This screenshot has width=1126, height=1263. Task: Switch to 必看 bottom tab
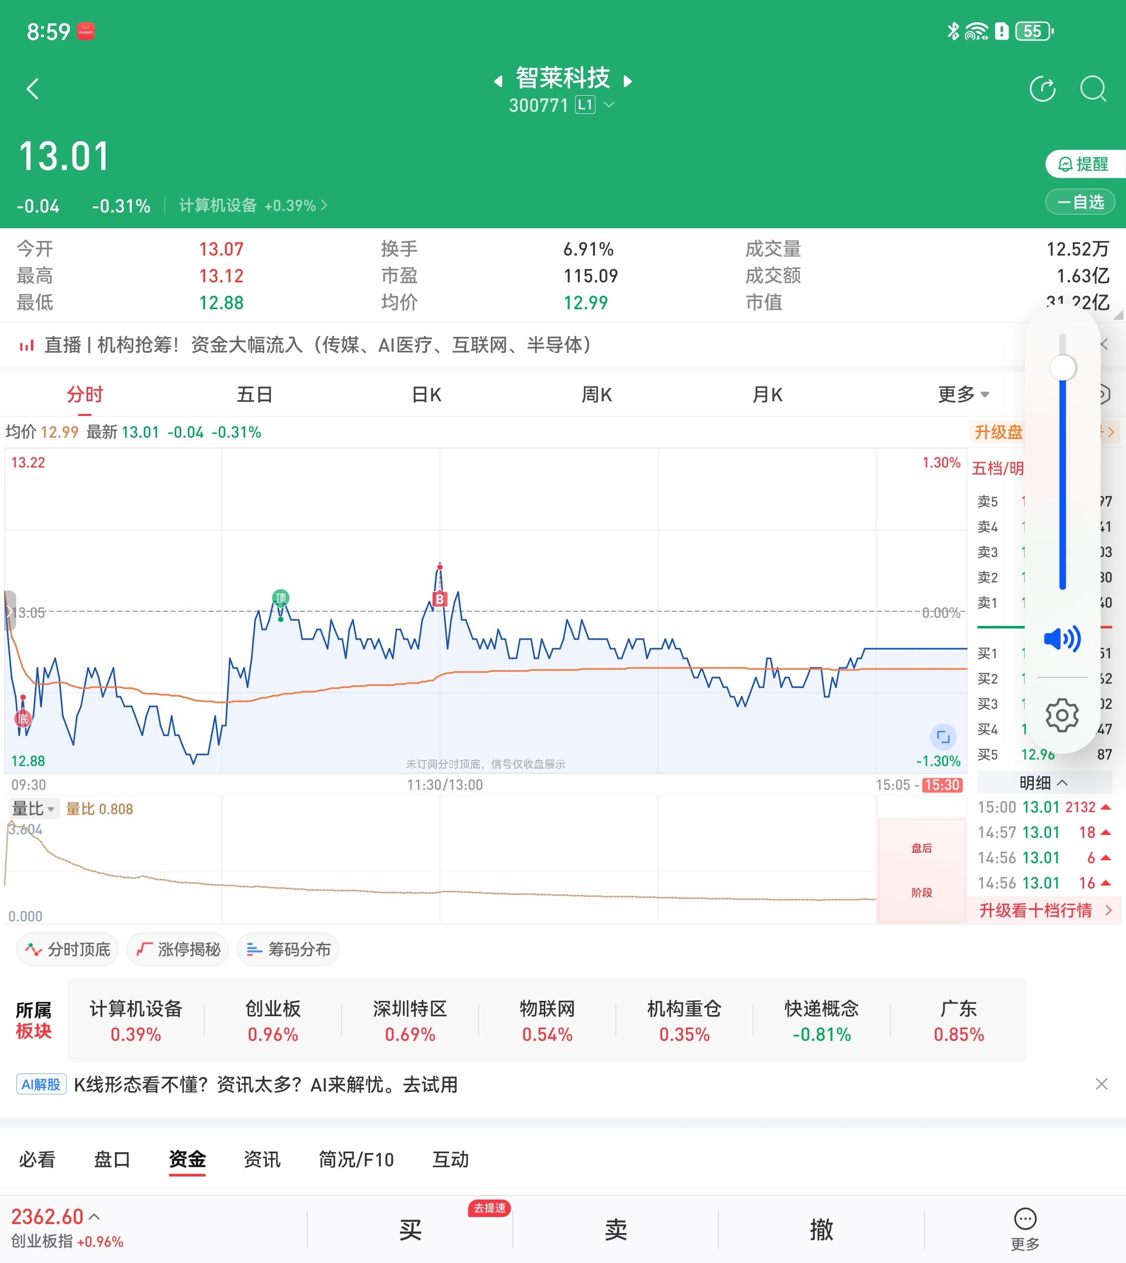point(37,1159)
